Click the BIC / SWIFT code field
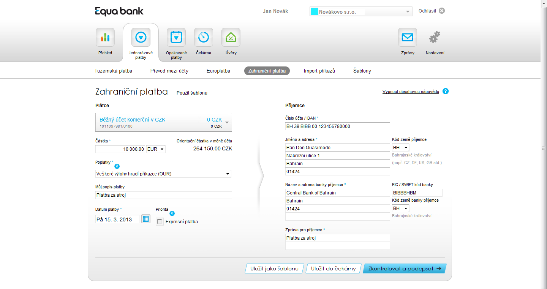 click(x=417, y=193)
